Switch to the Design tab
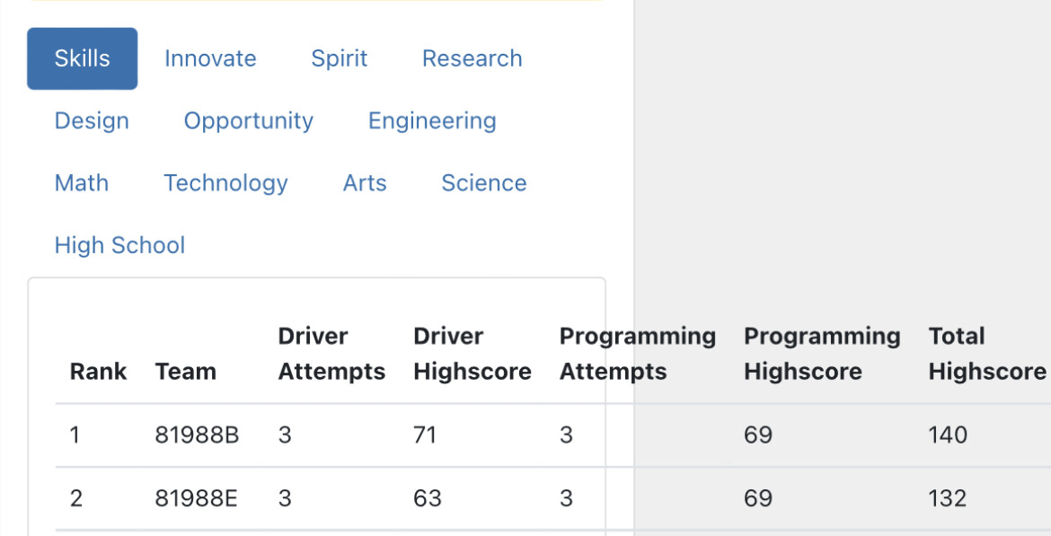The image size is (1051, 536). click(x=92, y=120)
